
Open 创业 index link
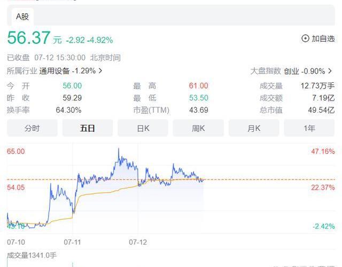[x=291, y=70]
